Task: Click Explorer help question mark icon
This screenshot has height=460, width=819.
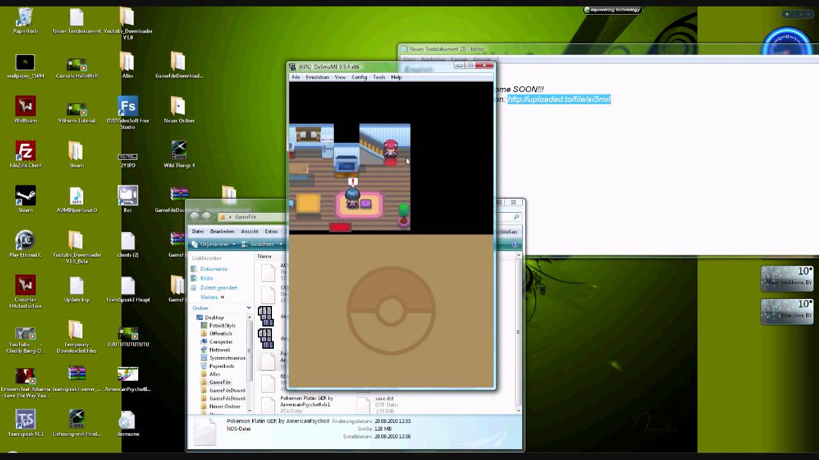Action: click(514, 245)
